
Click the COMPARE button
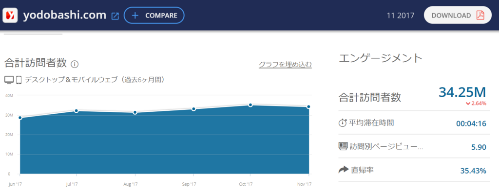154,15
